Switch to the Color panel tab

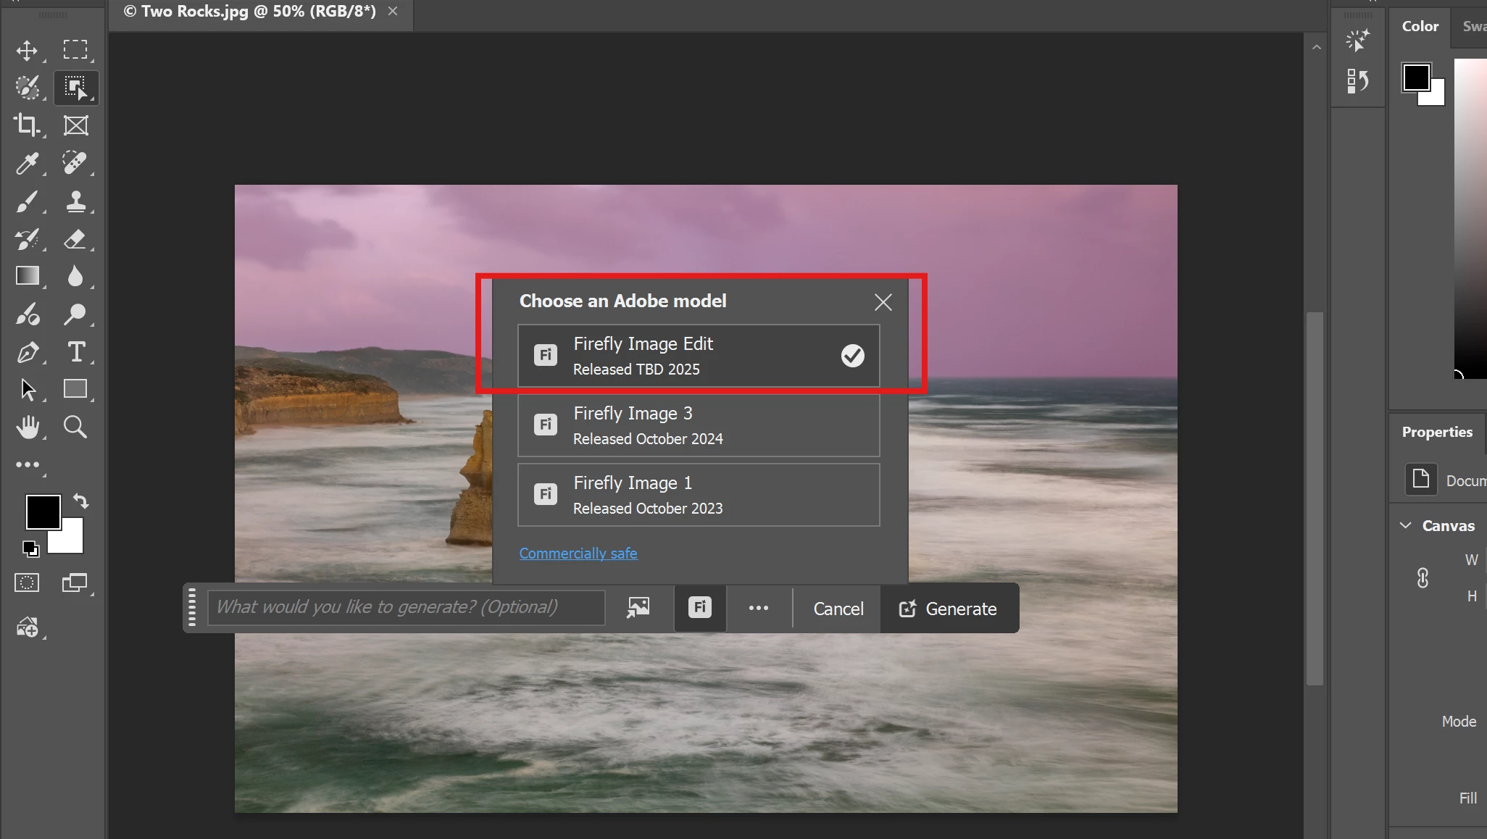[1420, 26]
